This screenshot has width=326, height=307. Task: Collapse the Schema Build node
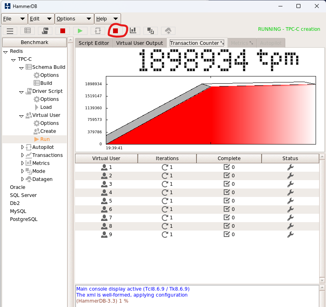(x=21, y=68)
